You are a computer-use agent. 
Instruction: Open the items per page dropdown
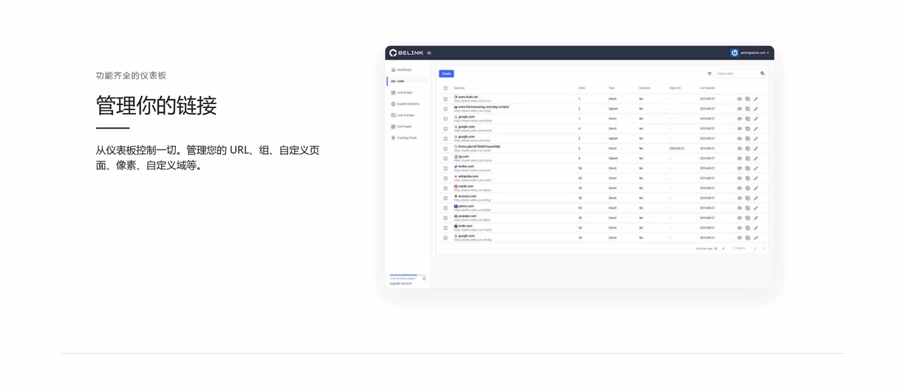pyautogui.click(x=719, y=249)
